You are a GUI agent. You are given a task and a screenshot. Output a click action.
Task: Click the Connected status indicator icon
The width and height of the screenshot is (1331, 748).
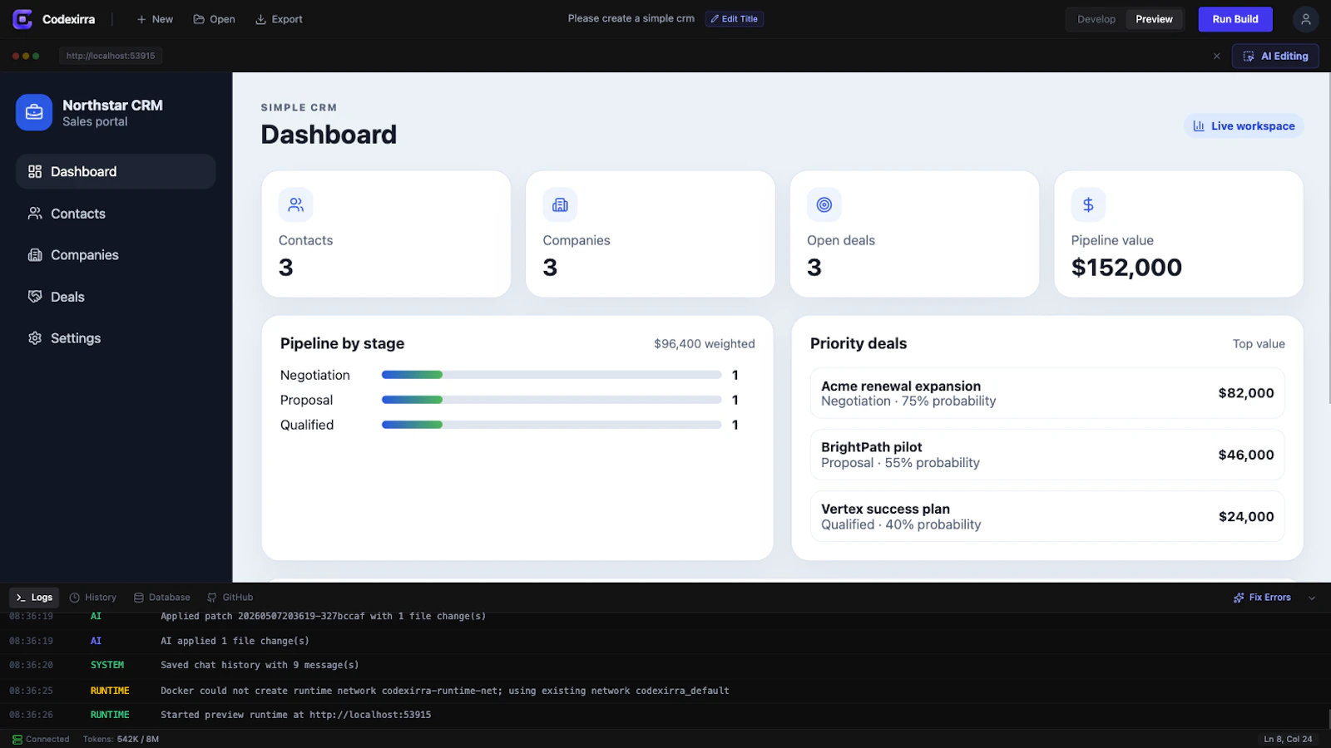tap(17, 739)
